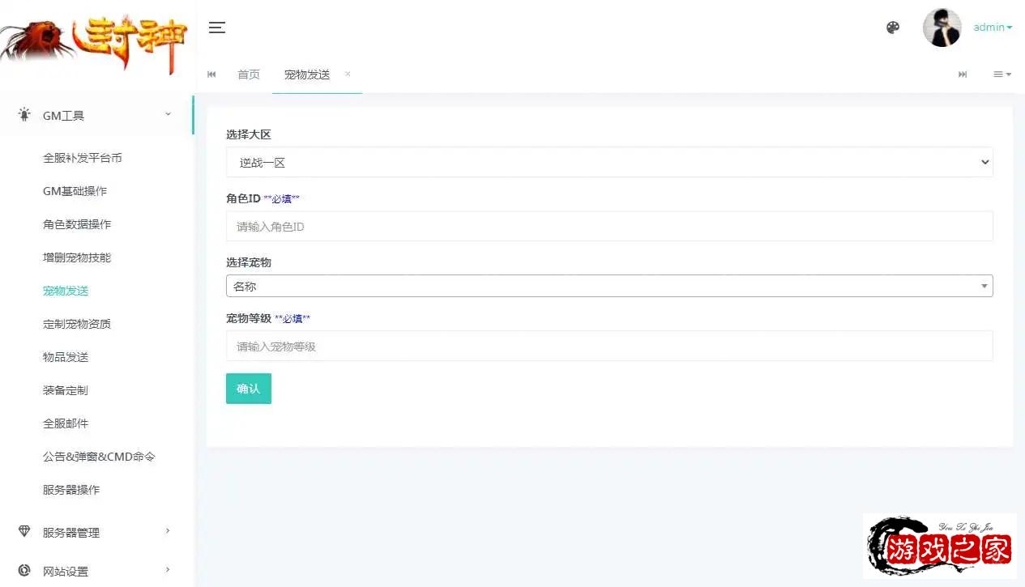The image size is (1025, 587).
Task: Click the 封神 game logo
Action: [x=95, y=42]
